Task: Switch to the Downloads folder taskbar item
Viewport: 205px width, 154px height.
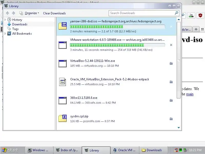Action: pyautogui.click(x=153, y=150)
